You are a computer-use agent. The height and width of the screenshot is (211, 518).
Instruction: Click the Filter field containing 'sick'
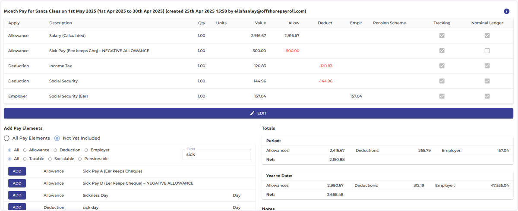pyautogui.click(x=217, y=154)
